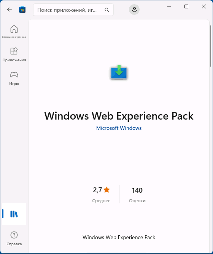Click the small Windows Web Experience Pack description text
Image resolution: width=213 pixels, height=254 pixels.
[119, 237]
